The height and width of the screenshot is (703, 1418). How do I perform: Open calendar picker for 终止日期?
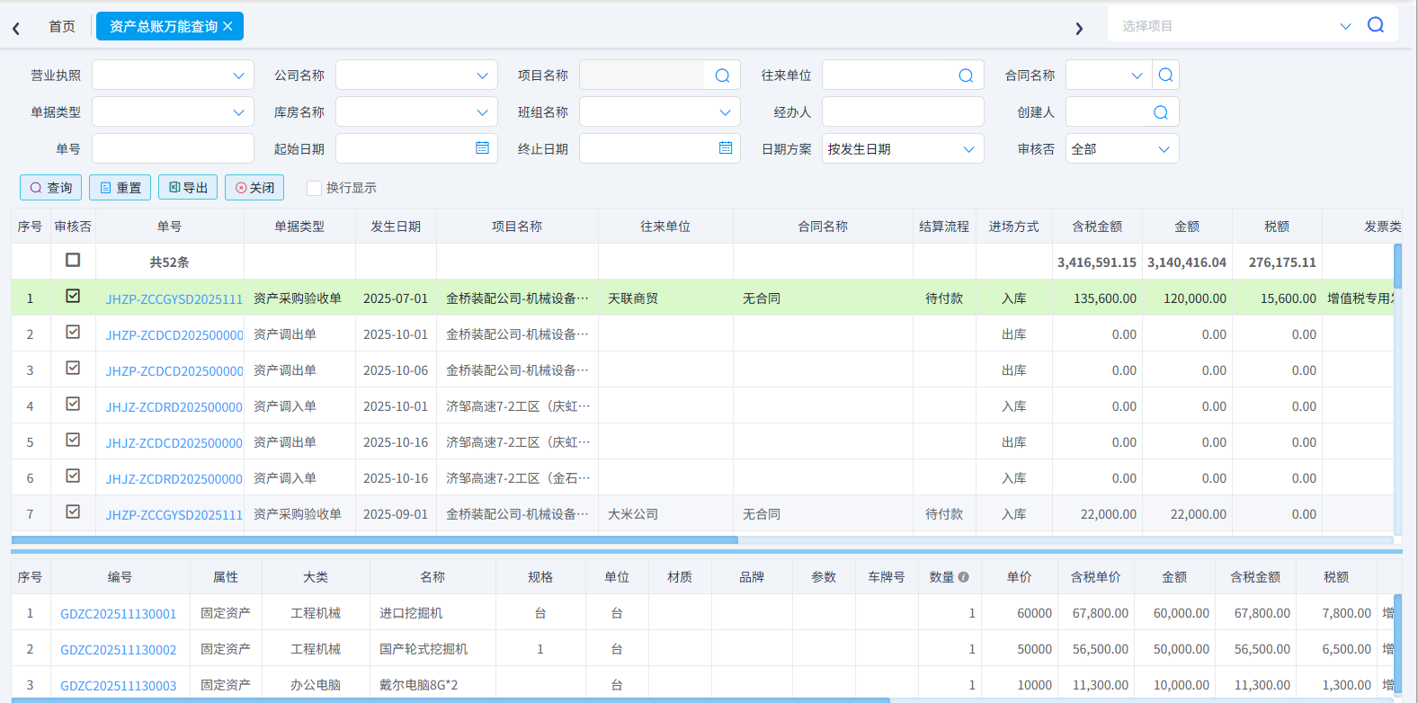tap(726, 148)
